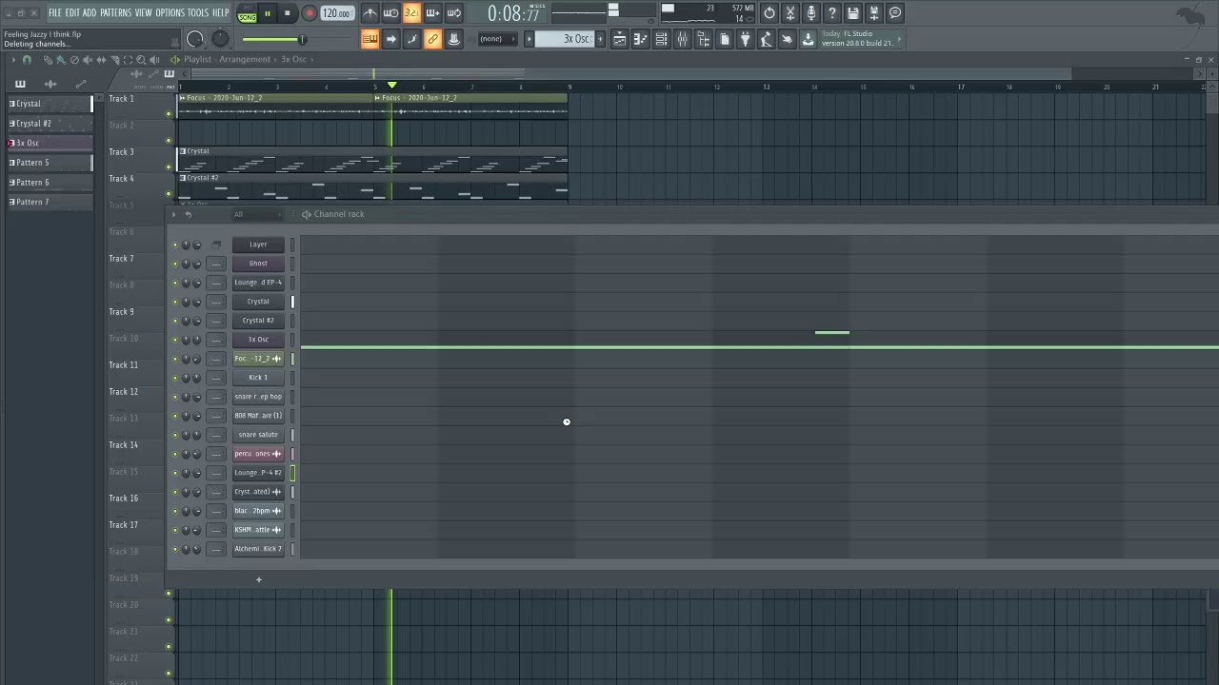
Task: Open the project info speech bubble icon
Action: [895, 13]
